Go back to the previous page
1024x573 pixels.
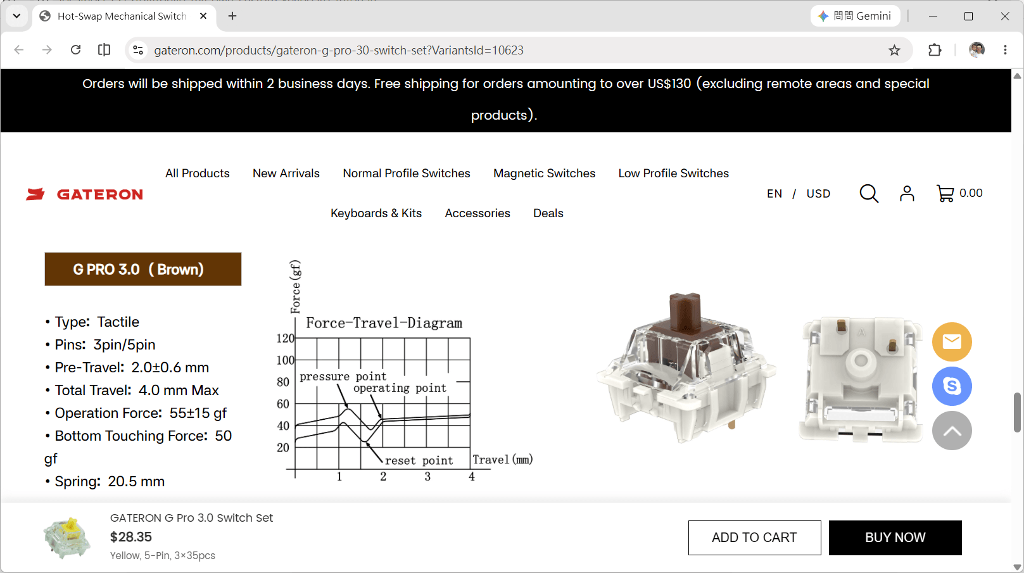19,50
